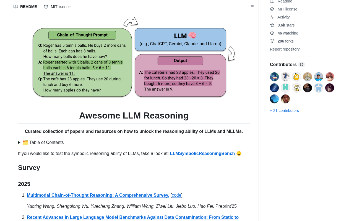Viewport: 354px width, 221px height.
Task: View the 46 watching list
Action: (x=288, y=33)
